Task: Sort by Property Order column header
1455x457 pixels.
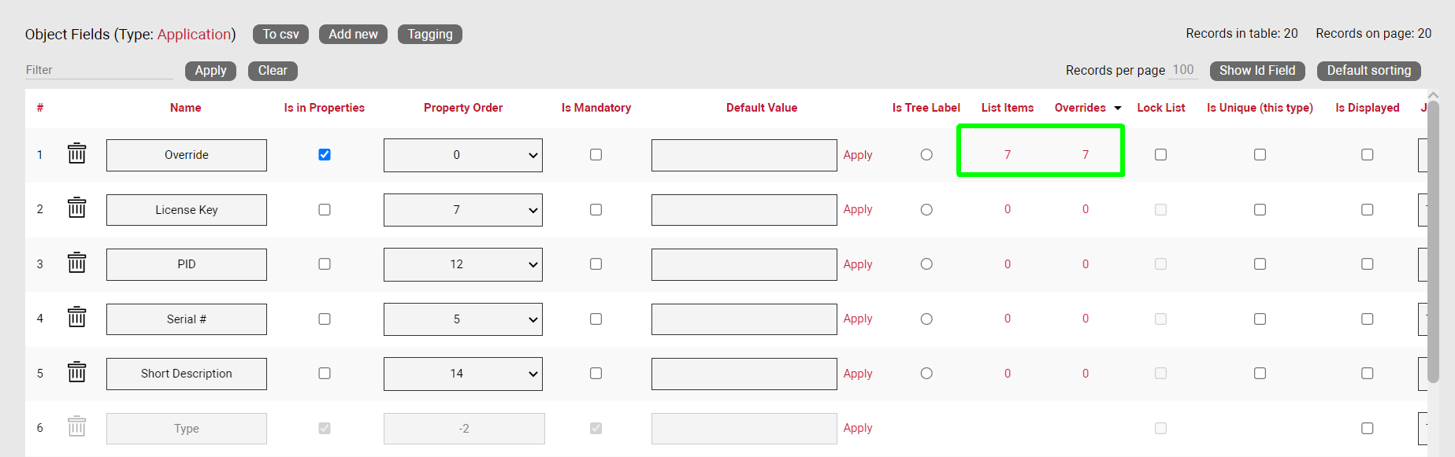Action: click(463, 108)
